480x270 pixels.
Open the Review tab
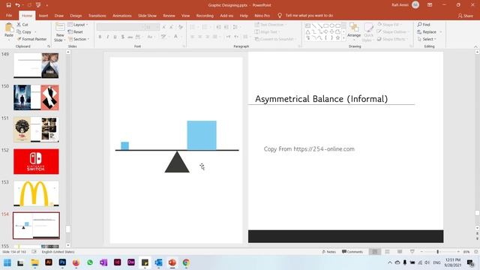click(x=169, y=16)
